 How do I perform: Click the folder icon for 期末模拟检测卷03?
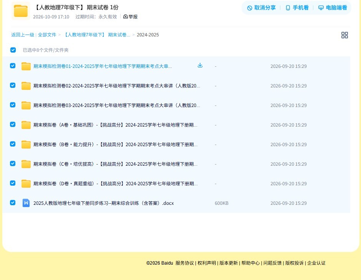click(x=26, y=105)
